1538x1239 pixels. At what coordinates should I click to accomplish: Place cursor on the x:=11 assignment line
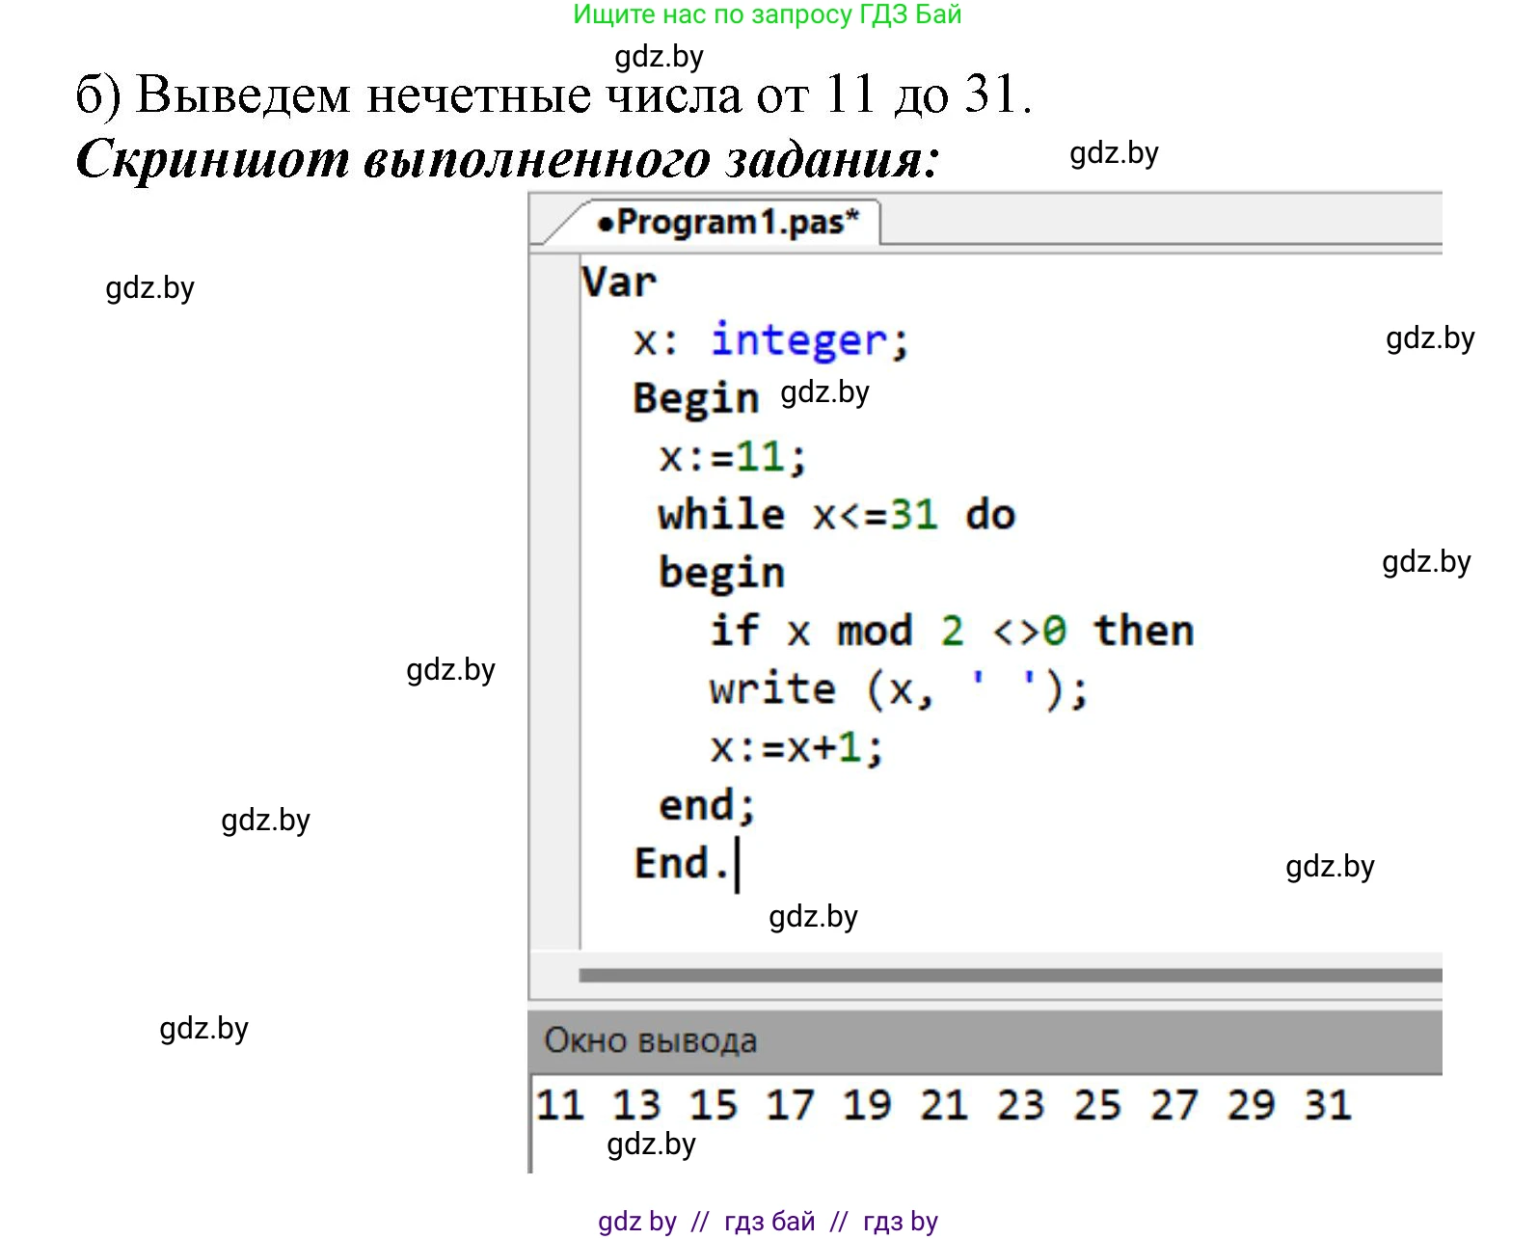(x=732, y=456)
